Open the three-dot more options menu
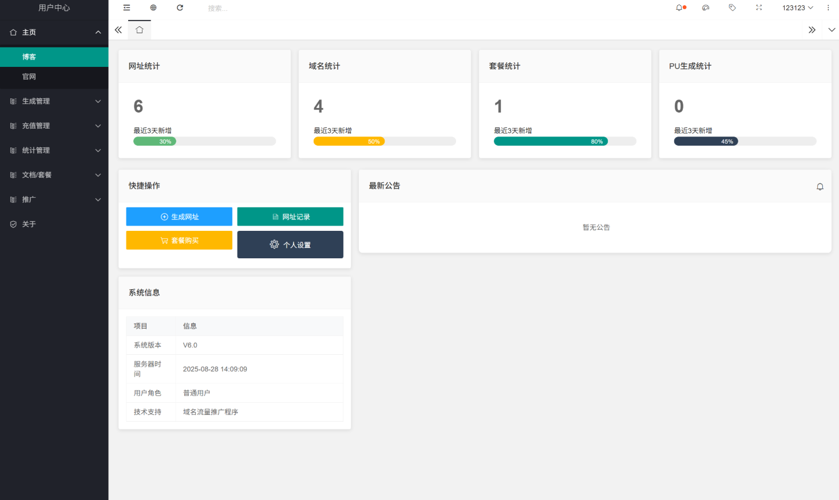The width and height of the screenshot is (839, 500). (828, 8)
